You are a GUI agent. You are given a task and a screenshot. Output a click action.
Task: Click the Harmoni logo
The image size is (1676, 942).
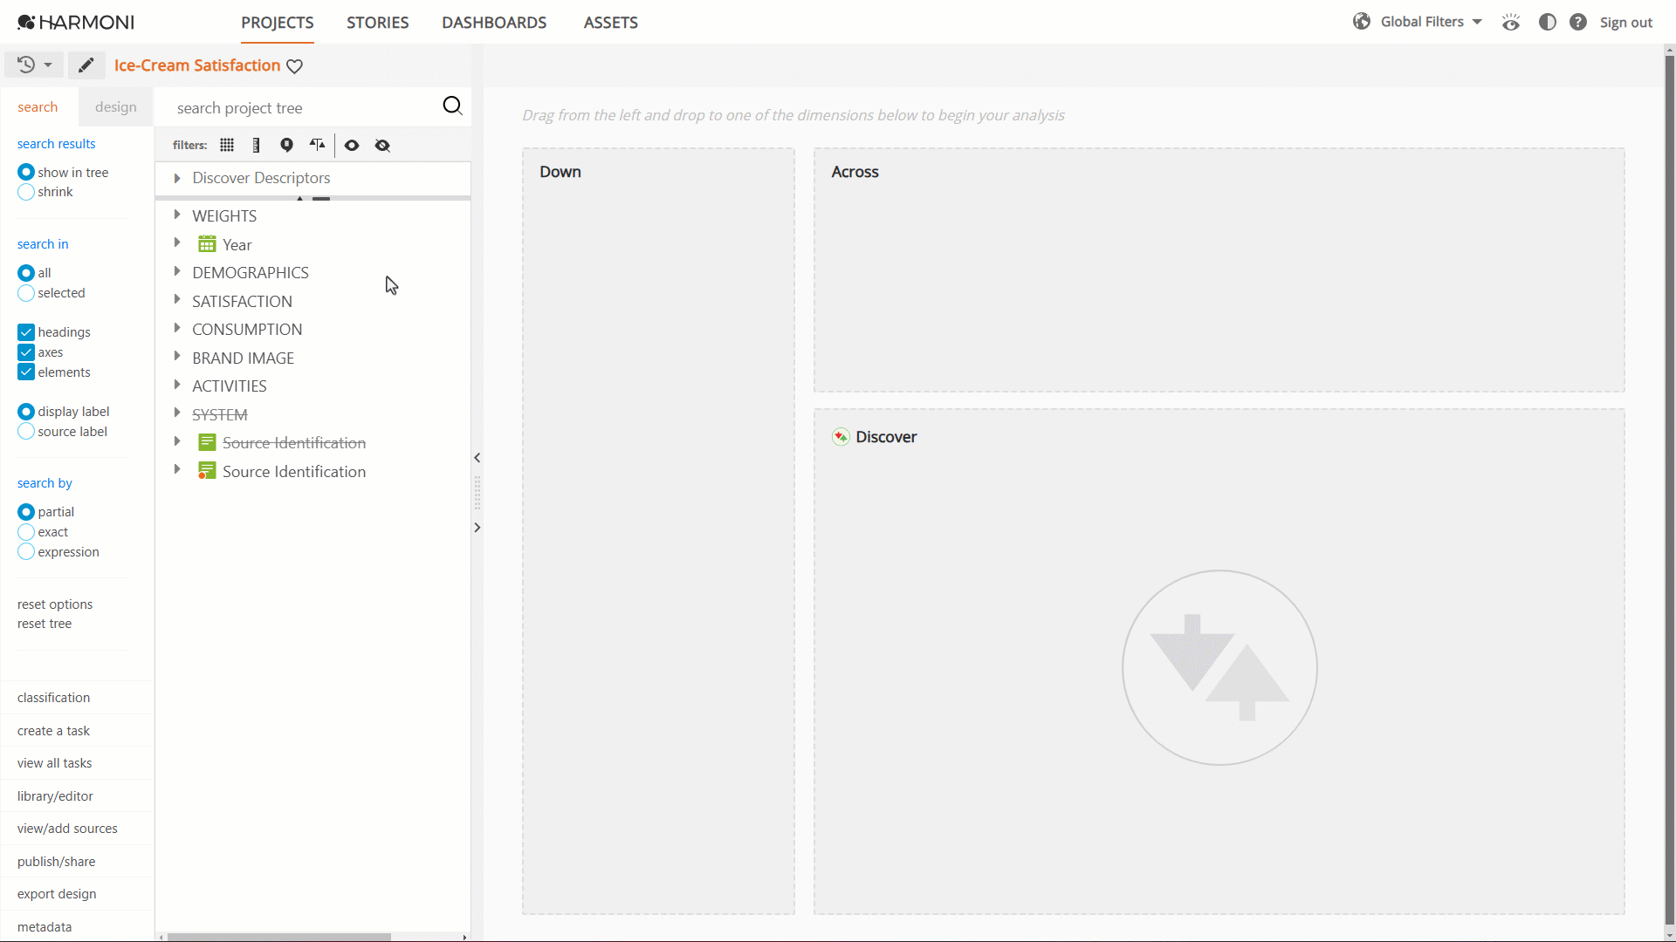[76, 22]
